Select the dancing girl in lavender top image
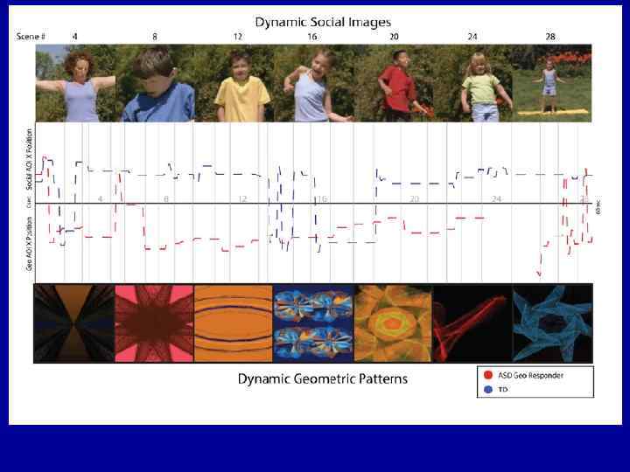Screen dimensions: 630x472 click(x=314, y=83)
